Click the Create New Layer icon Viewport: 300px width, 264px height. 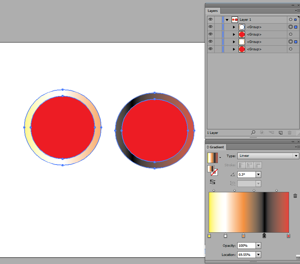281,133
